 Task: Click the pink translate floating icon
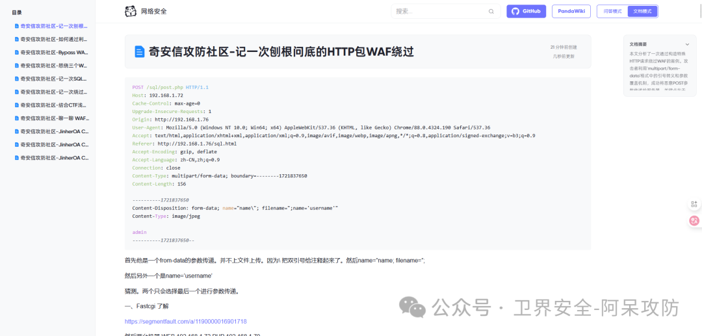694,220
